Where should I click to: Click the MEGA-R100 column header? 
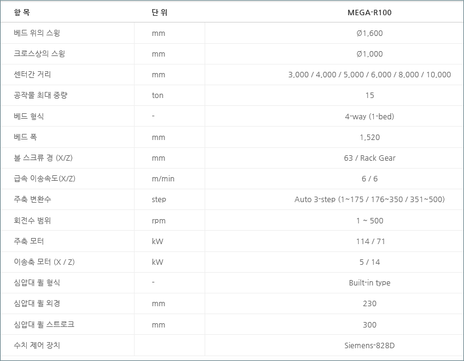point(369,12)
